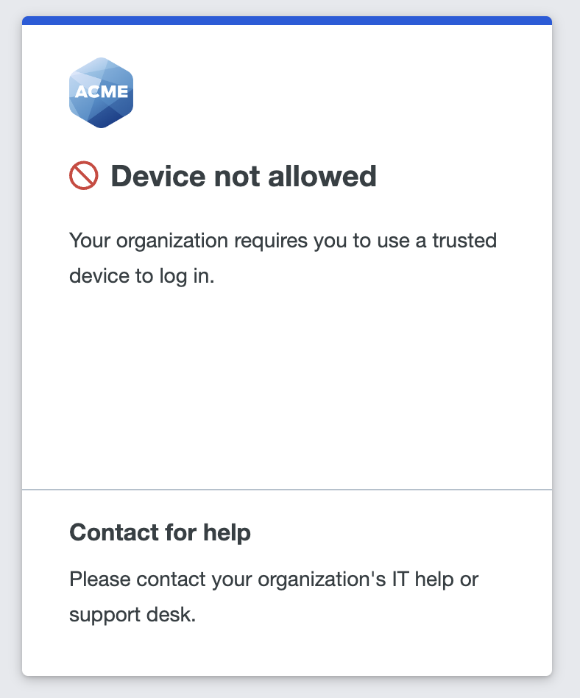This screenshot has height=698, width=580.
Task: Click the horizontal divider line
Action: coord(287,489)
